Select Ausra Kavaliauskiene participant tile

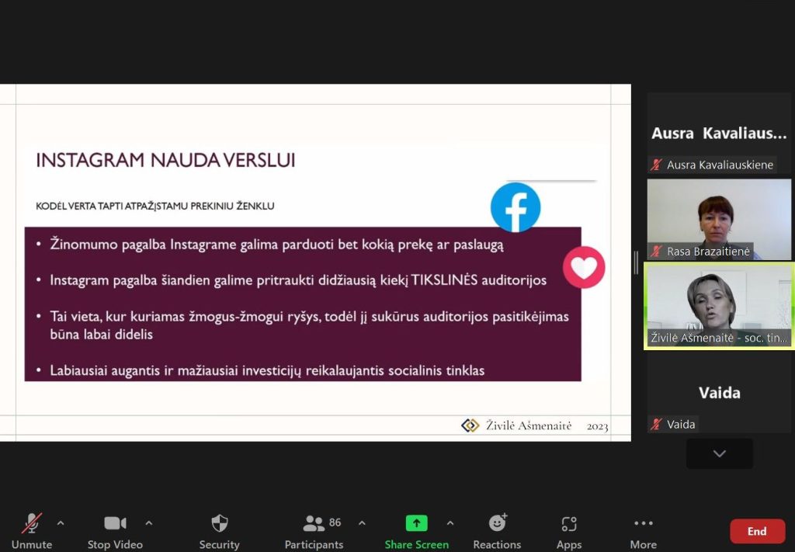click(x=719, y=134)
